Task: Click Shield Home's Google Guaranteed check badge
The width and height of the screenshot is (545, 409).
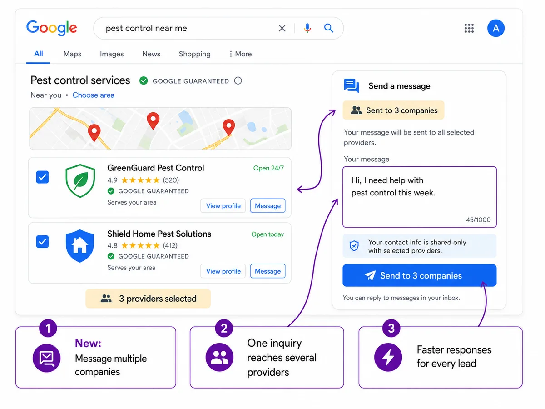Action: [111, 256]
